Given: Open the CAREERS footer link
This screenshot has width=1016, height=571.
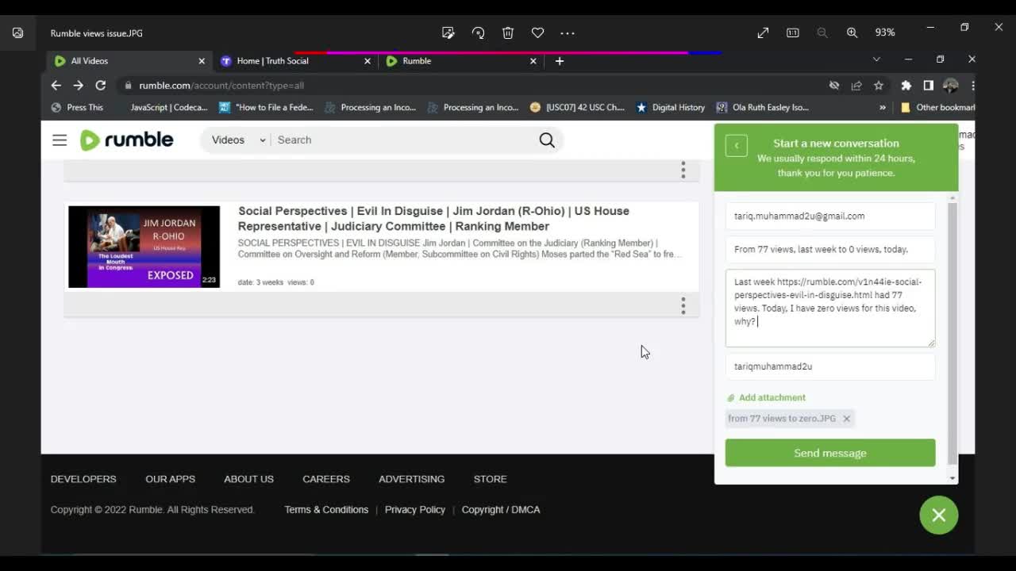Looking at the screenshot, I should tap(326, 479).
